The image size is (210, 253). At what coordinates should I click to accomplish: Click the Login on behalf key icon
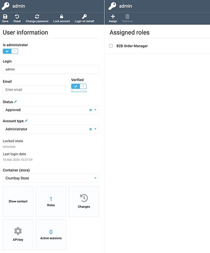coord(85,16)
